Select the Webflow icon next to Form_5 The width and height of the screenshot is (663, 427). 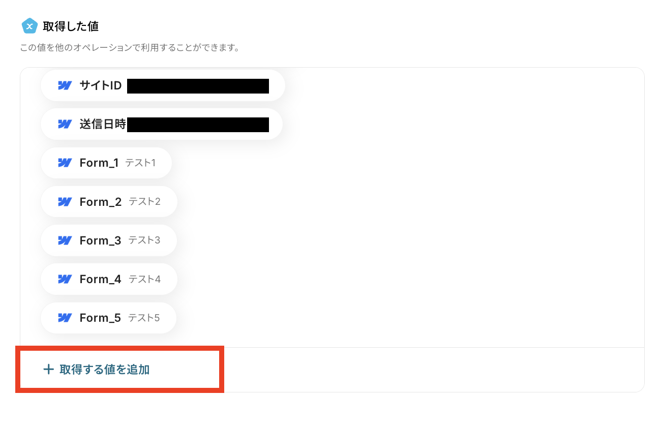[65, 318]
